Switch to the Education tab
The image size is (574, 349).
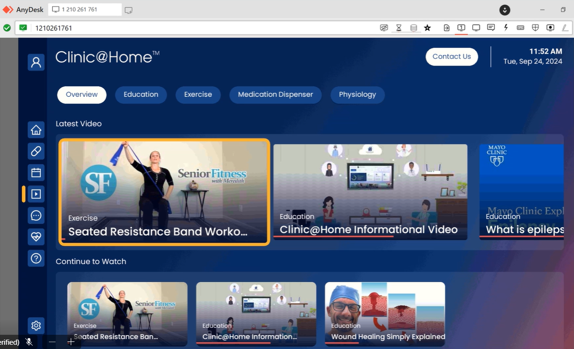tap(141, 94)
